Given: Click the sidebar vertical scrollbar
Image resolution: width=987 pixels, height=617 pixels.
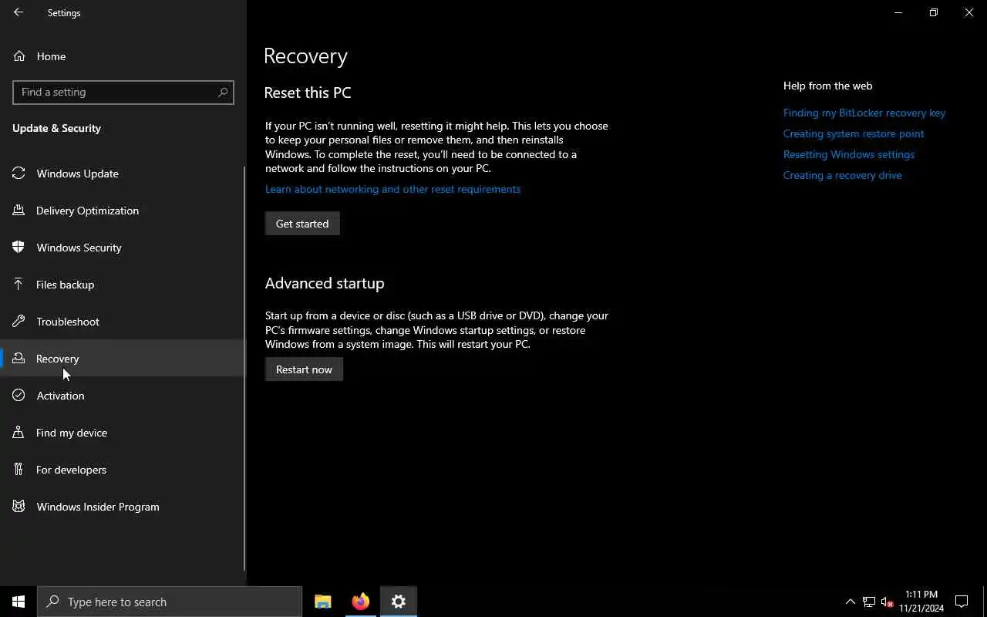Looking at the screenshot, I should [244, 368].
